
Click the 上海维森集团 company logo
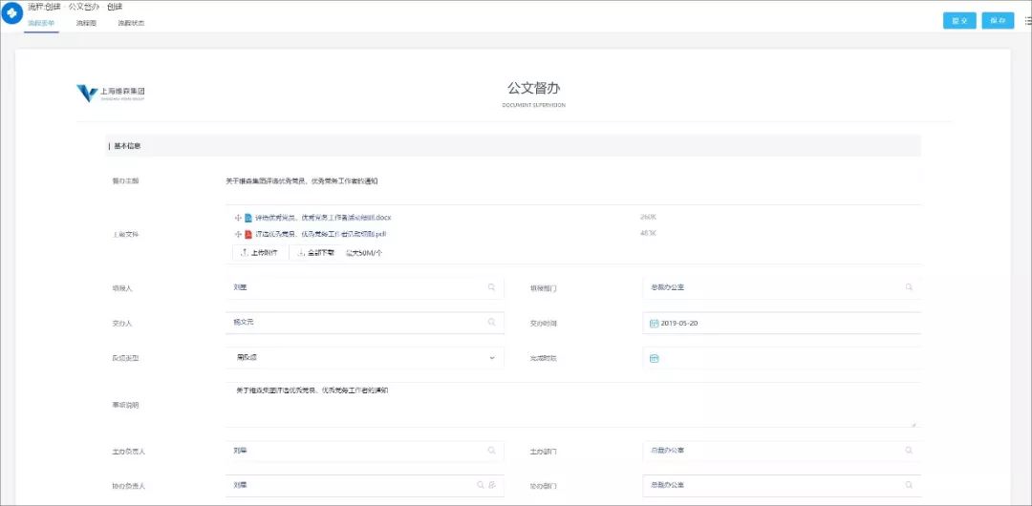[x=111, y=93]
